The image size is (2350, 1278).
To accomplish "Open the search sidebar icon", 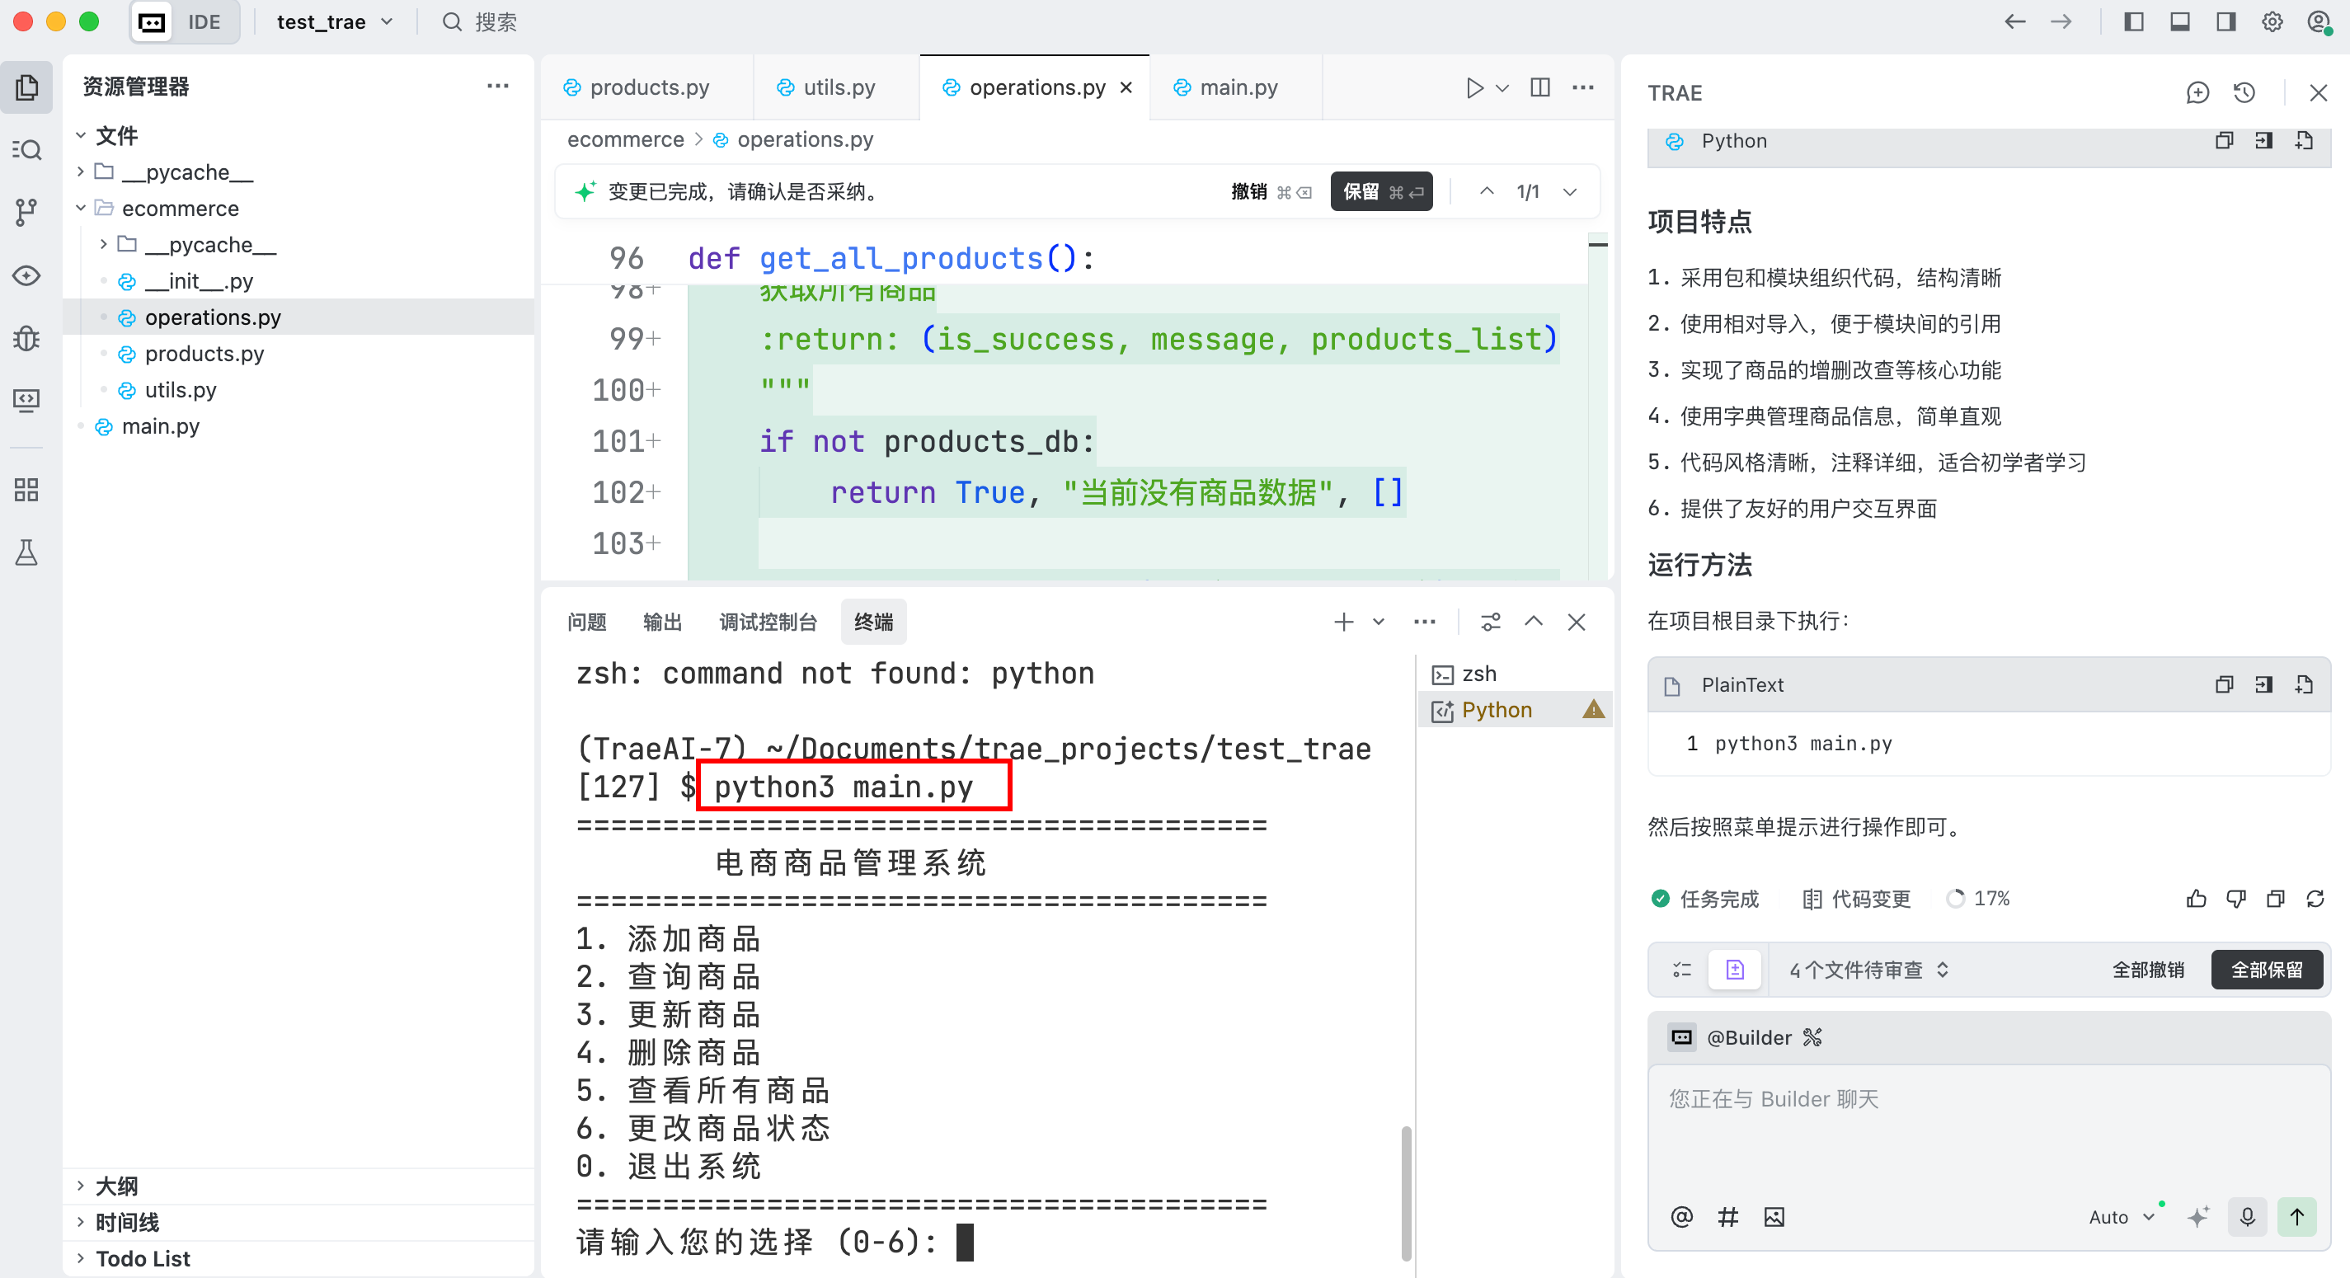I will pyautogui.click(x=26, y=149).
